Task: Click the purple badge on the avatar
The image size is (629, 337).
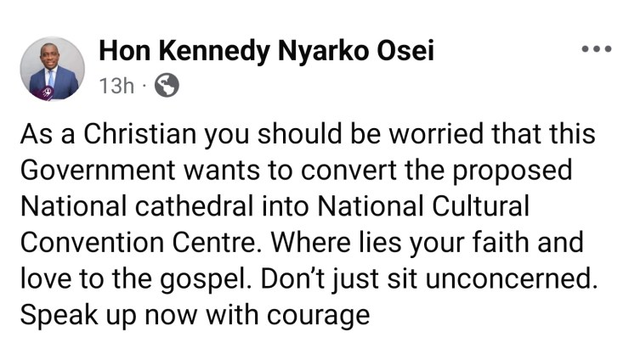Action: [46, 93]
